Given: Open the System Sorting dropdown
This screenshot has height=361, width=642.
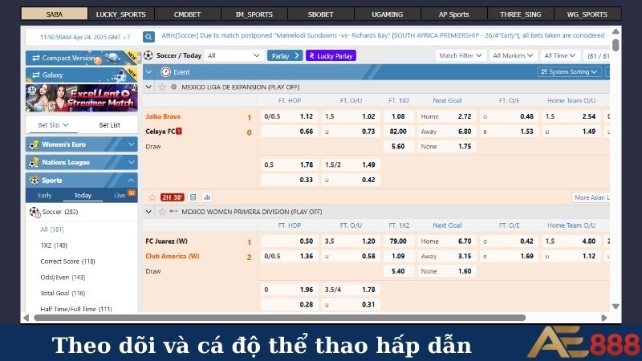Looking at the screenshot, I should 569,72.
